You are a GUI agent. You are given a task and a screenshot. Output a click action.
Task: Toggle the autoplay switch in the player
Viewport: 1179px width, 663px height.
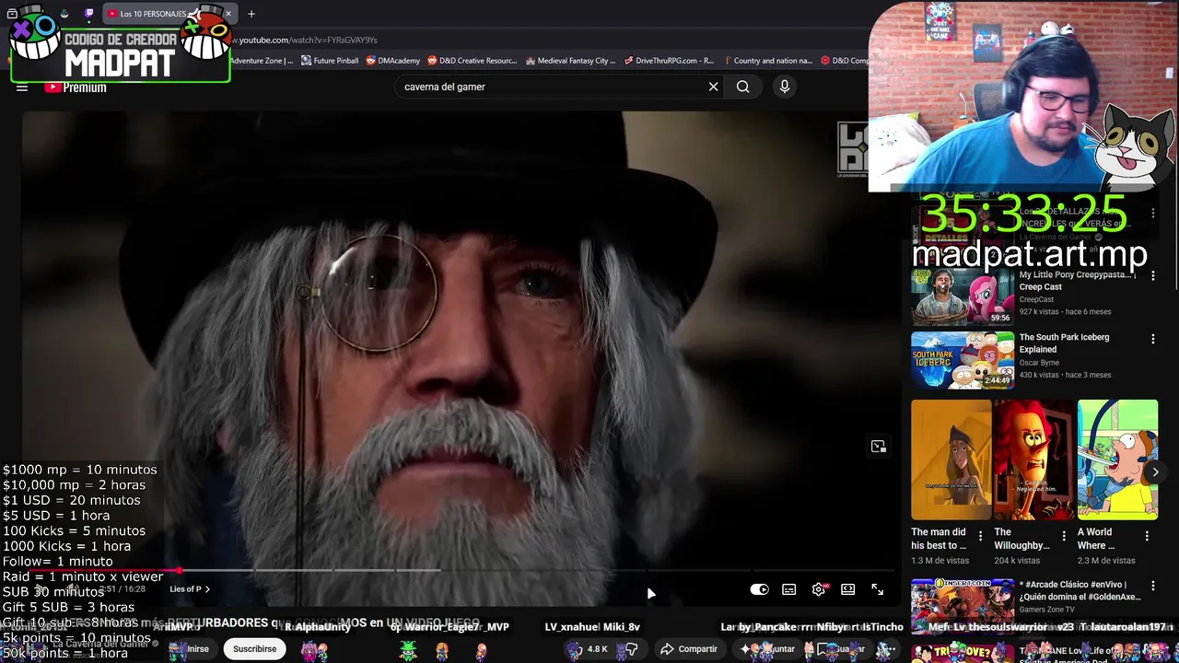click(x=759, y=589)
